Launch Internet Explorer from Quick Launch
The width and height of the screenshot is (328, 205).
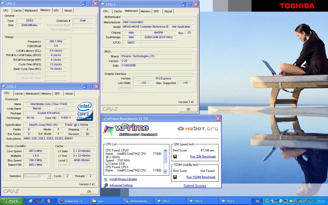[x=43, y=201]
